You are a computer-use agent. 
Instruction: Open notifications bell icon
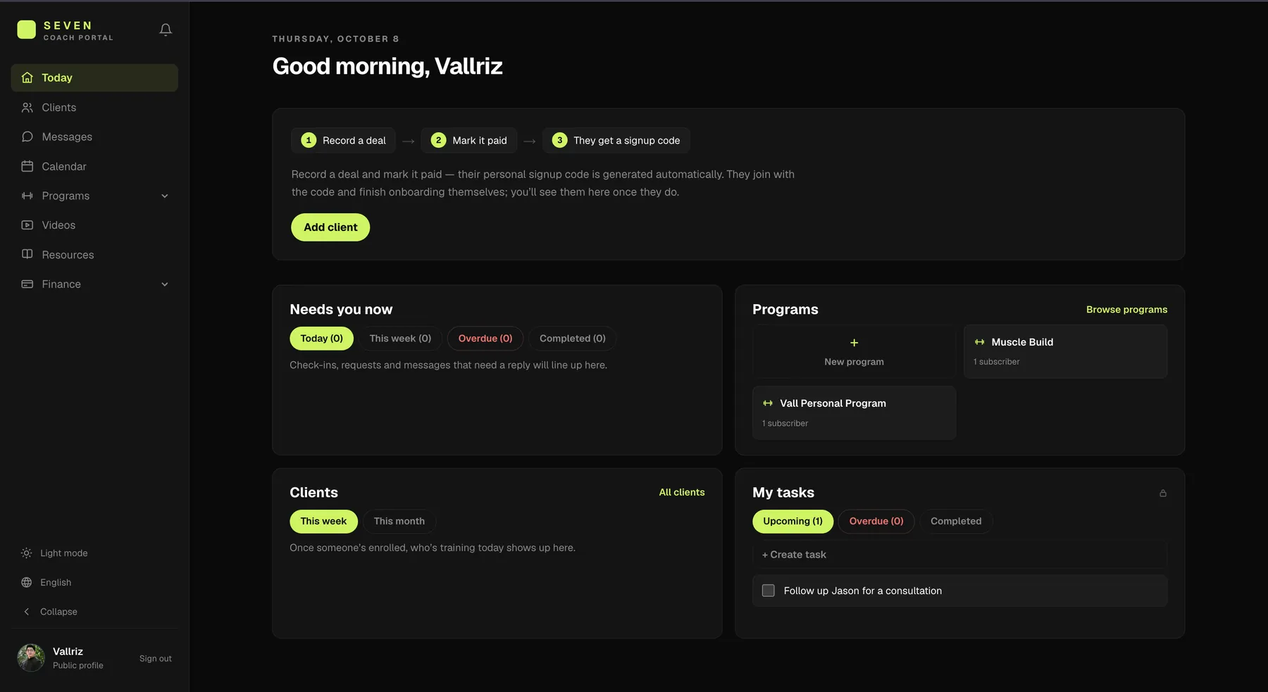click(166, 30)
